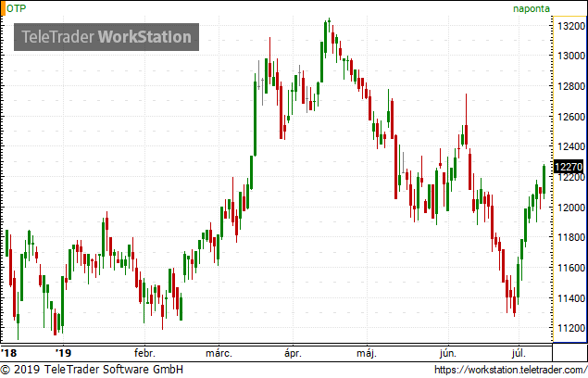
Task: Click the 11200 price axis label
Action: pyautogui.click(x=571, y=328)
